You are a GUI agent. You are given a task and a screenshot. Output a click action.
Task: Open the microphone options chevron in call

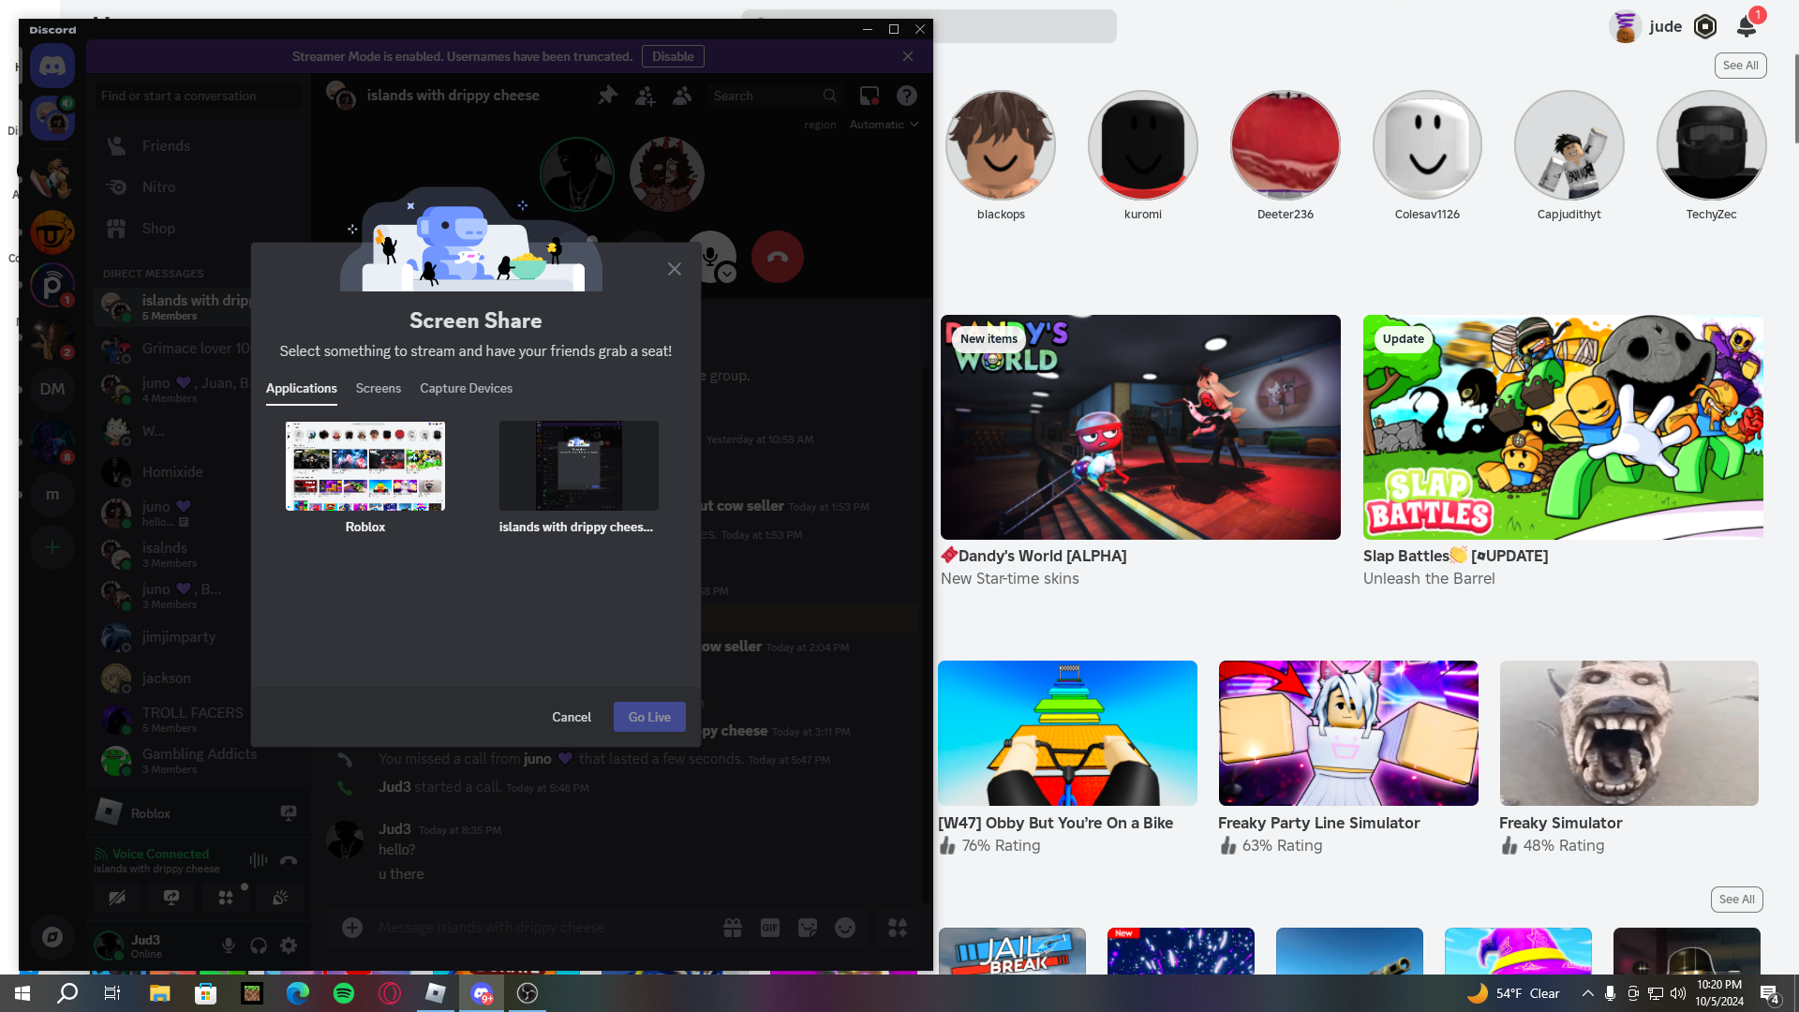(727, 274)
